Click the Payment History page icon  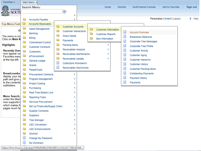[x=125, y=78]
